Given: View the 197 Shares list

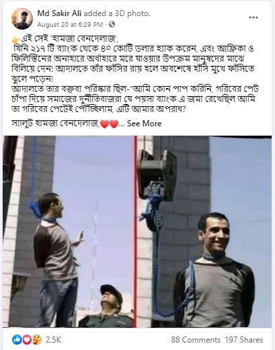Looking at the screenshot, I should [x=244, y=340].
